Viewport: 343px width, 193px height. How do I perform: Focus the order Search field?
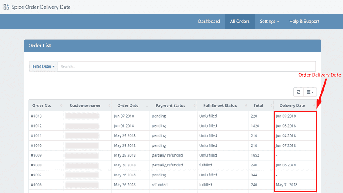pyautogui.click(x=186, y=66)
